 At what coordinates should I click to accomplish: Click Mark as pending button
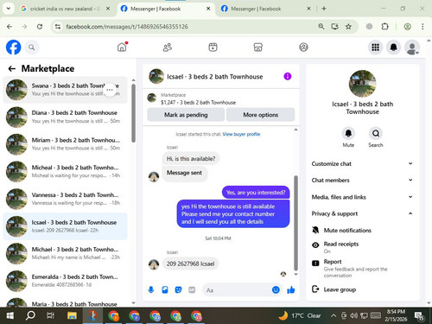[186, 115]
